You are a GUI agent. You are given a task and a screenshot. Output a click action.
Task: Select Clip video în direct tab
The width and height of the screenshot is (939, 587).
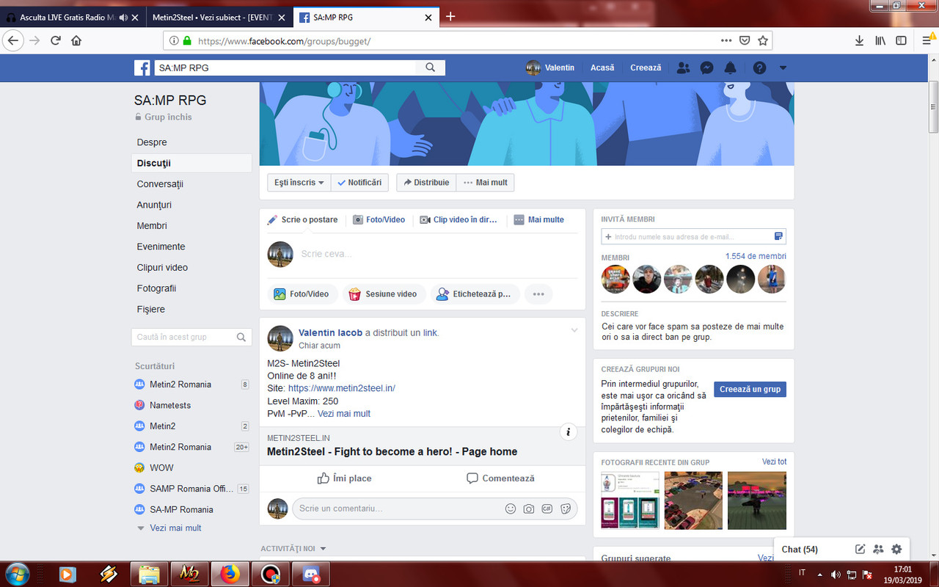click(458, 219)
